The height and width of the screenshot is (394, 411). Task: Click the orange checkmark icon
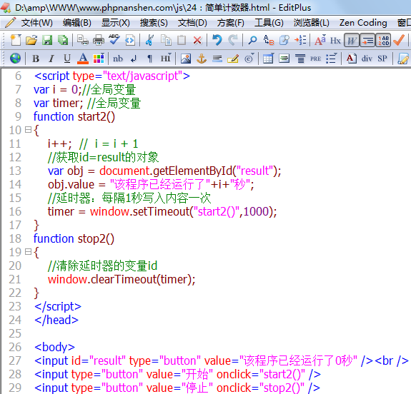[399, 40]
